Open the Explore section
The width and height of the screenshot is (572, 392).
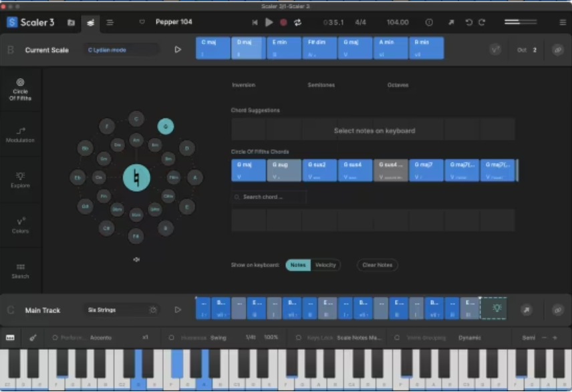point(20,181)
